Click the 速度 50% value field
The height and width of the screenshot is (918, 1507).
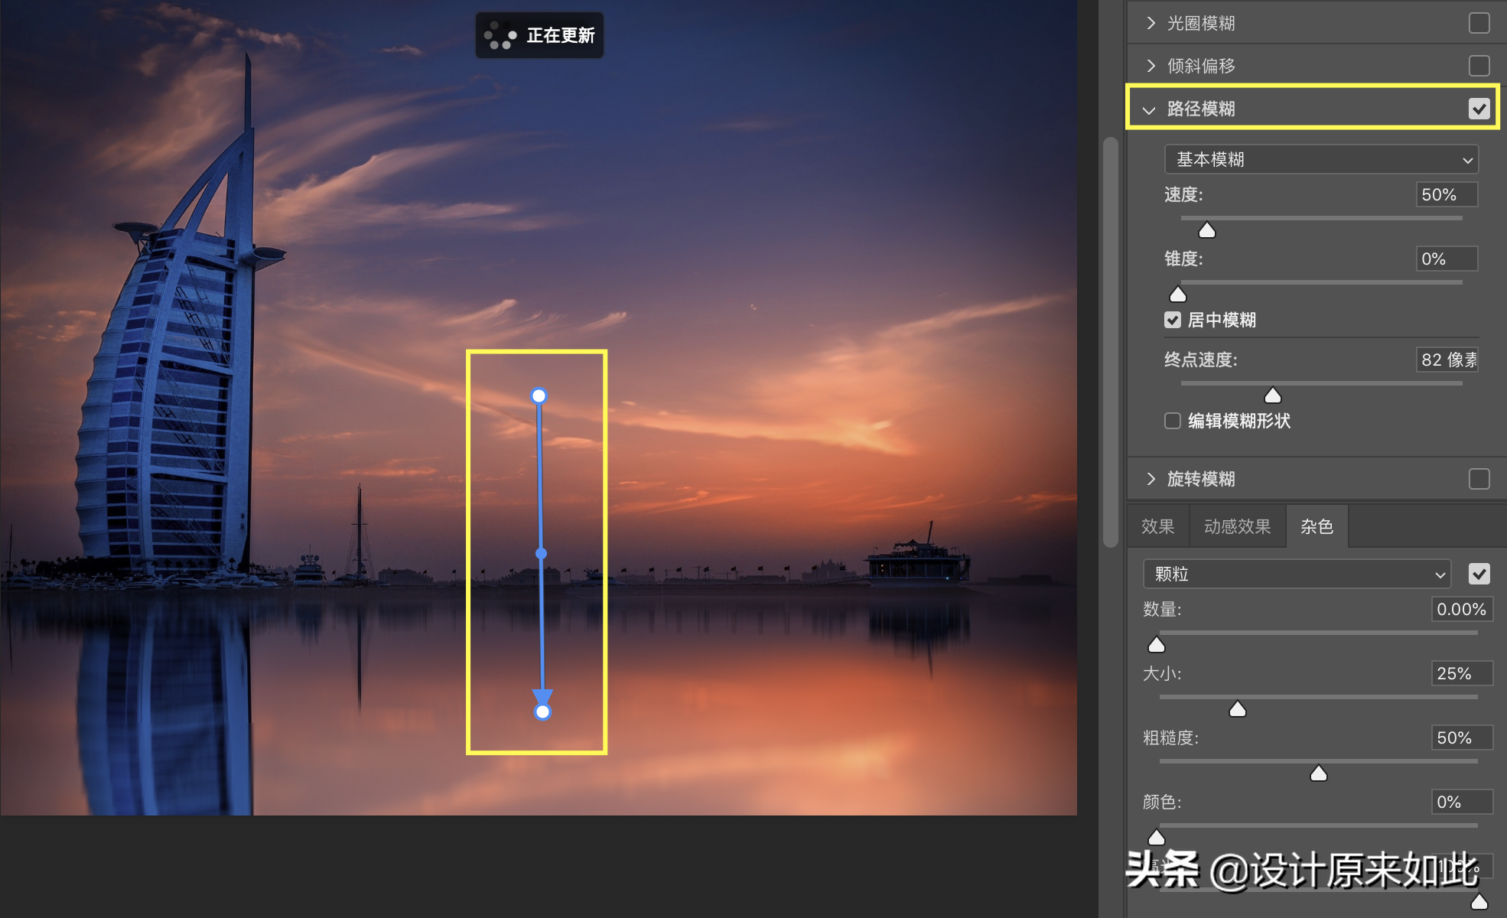(1447, 194)
